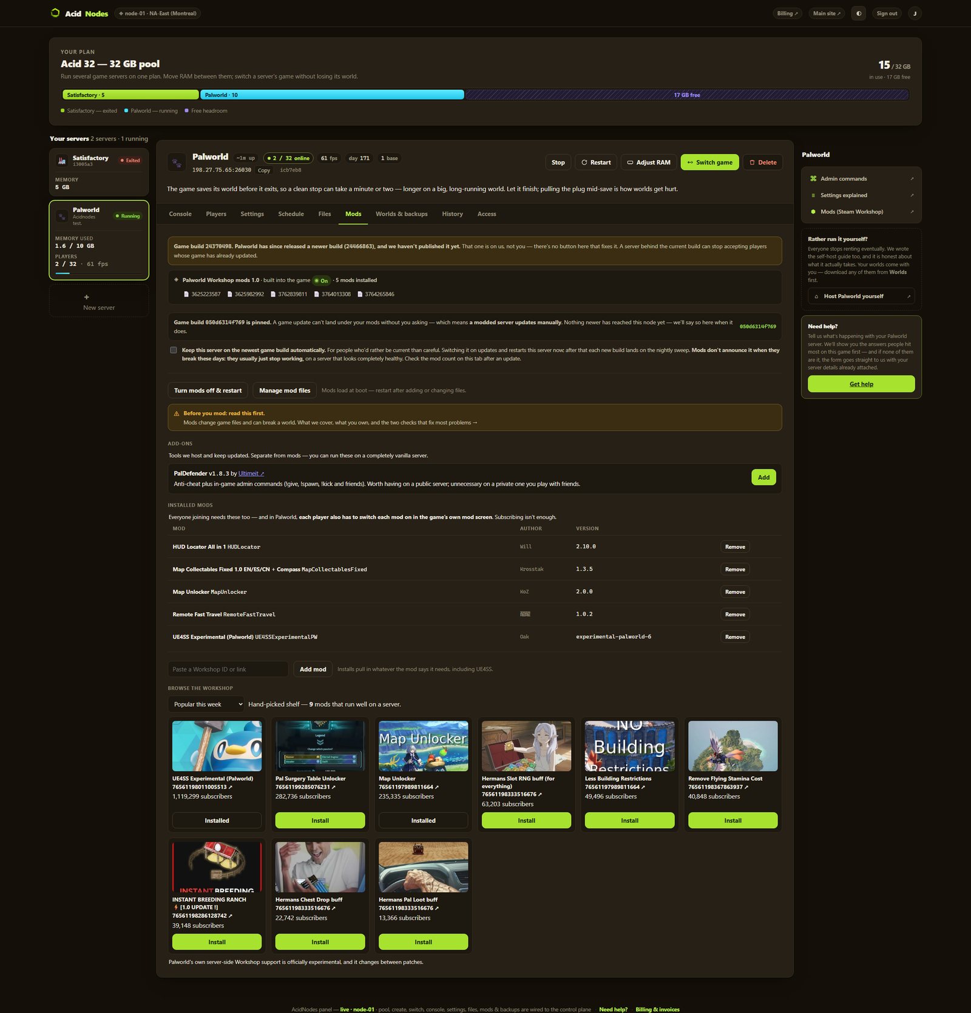Toggle the Workshop mods On indicator

point(322,280)
